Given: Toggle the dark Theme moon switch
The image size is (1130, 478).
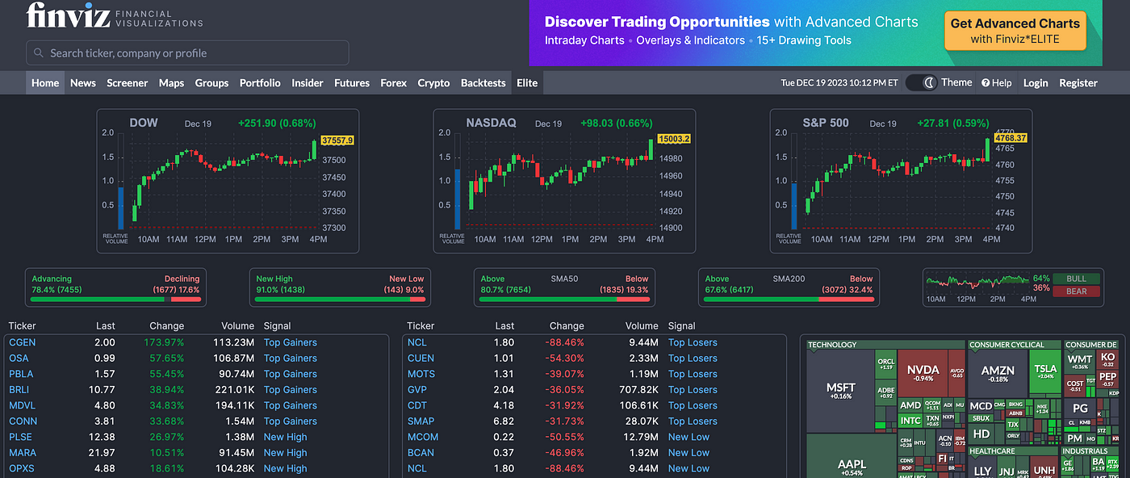Looking at the screenshot, I should [921, 82].
